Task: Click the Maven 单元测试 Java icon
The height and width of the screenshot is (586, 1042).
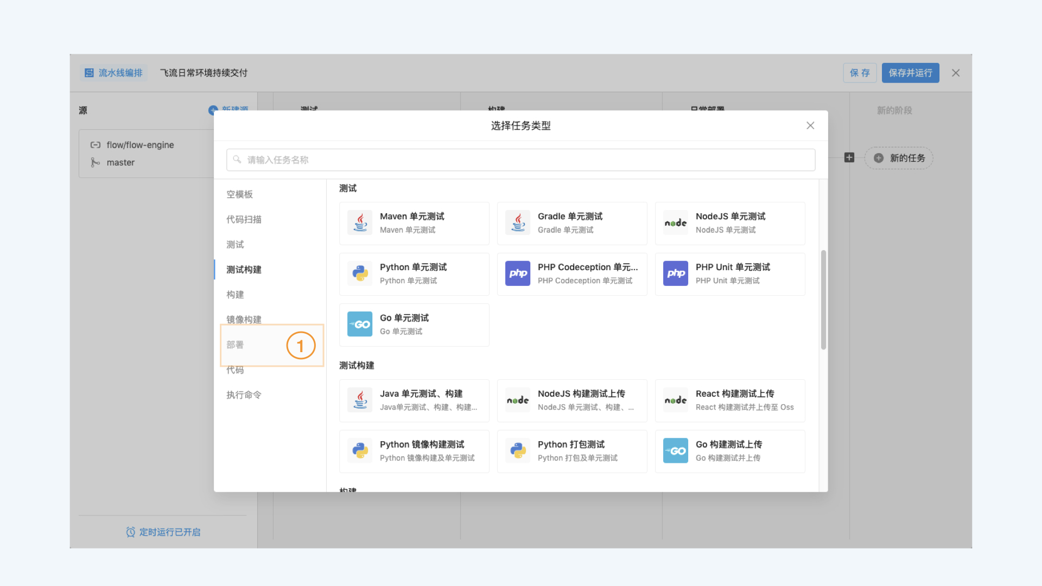Action: (360, 222)
